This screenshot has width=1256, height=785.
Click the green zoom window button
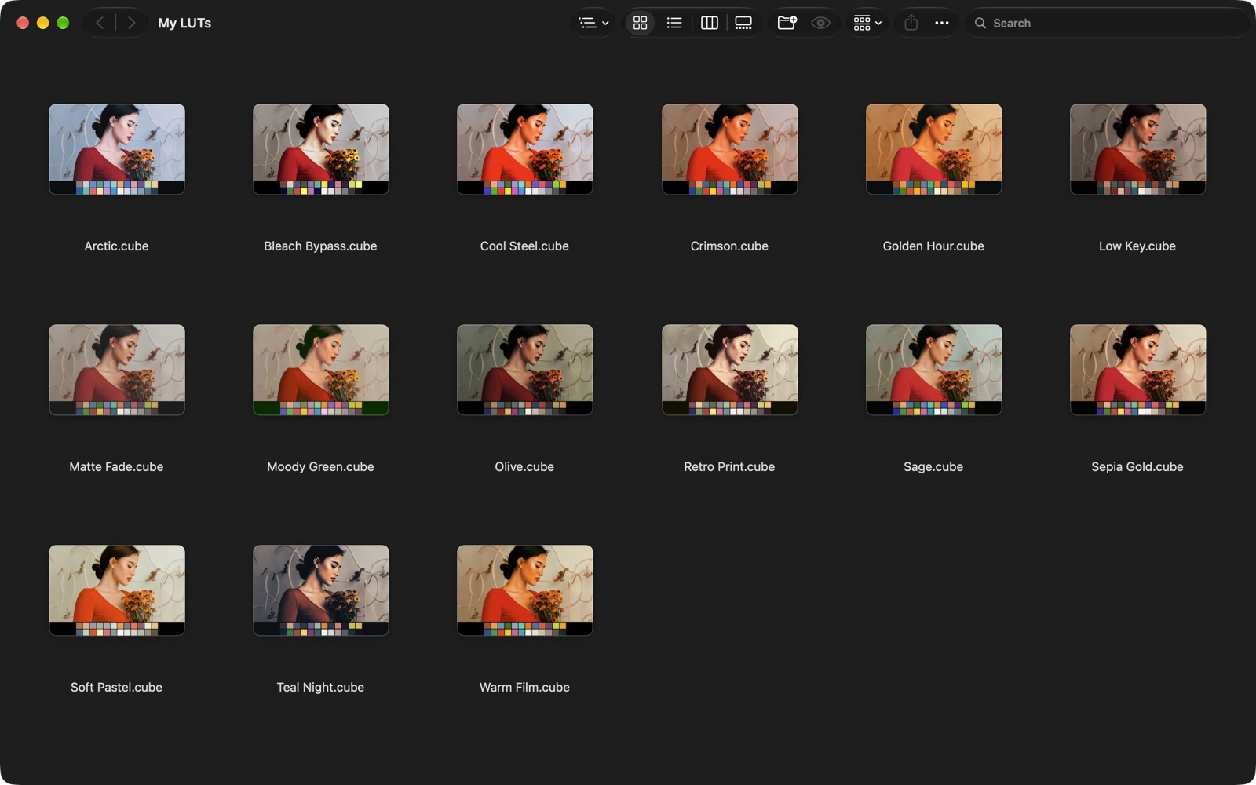coord(63,23)
